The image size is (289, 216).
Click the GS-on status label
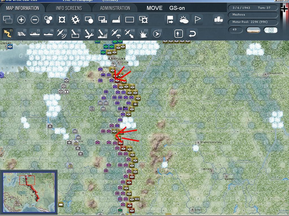[177, 8]
